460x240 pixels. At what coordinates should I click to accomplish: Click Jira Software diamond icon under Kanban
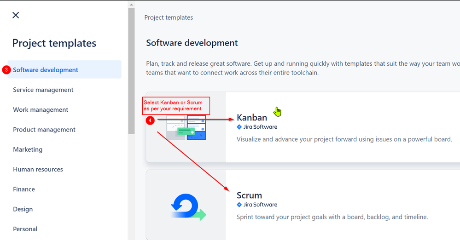pos(239,127)
